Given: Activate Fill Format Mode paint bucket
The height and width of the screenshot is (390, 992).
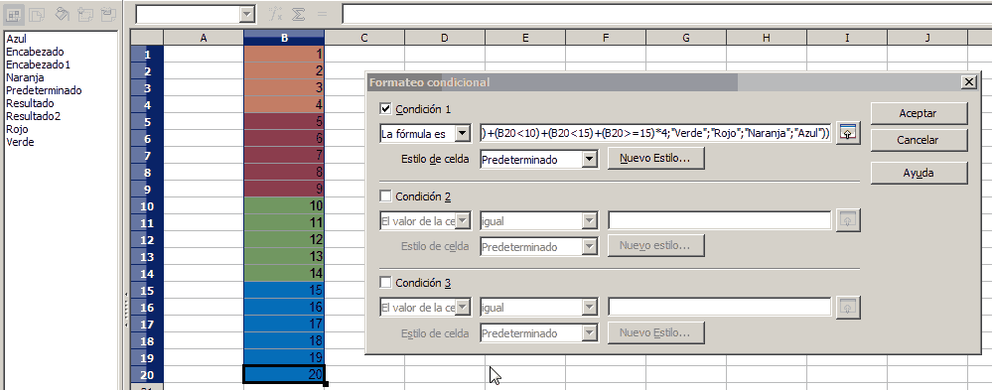Looking at the screenshot, I should (x=62, y=14).
